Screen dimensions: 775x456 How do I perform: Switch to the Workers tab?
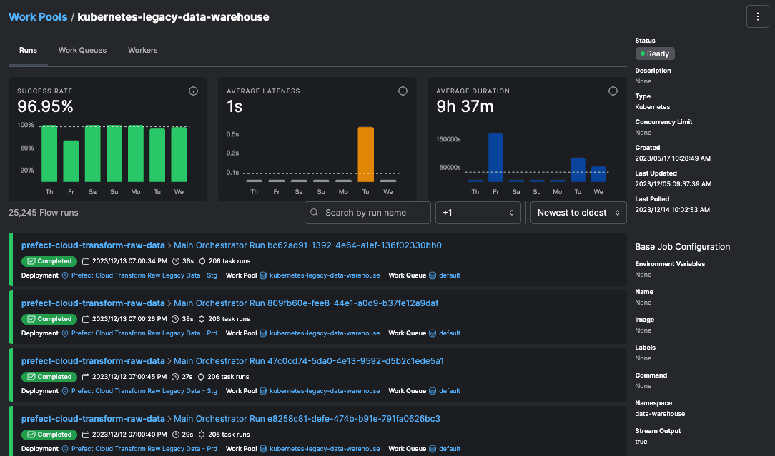(143, 51)
